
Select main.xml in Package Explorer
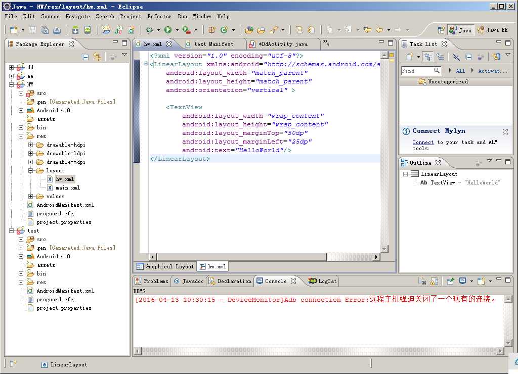tap(68, 188)
